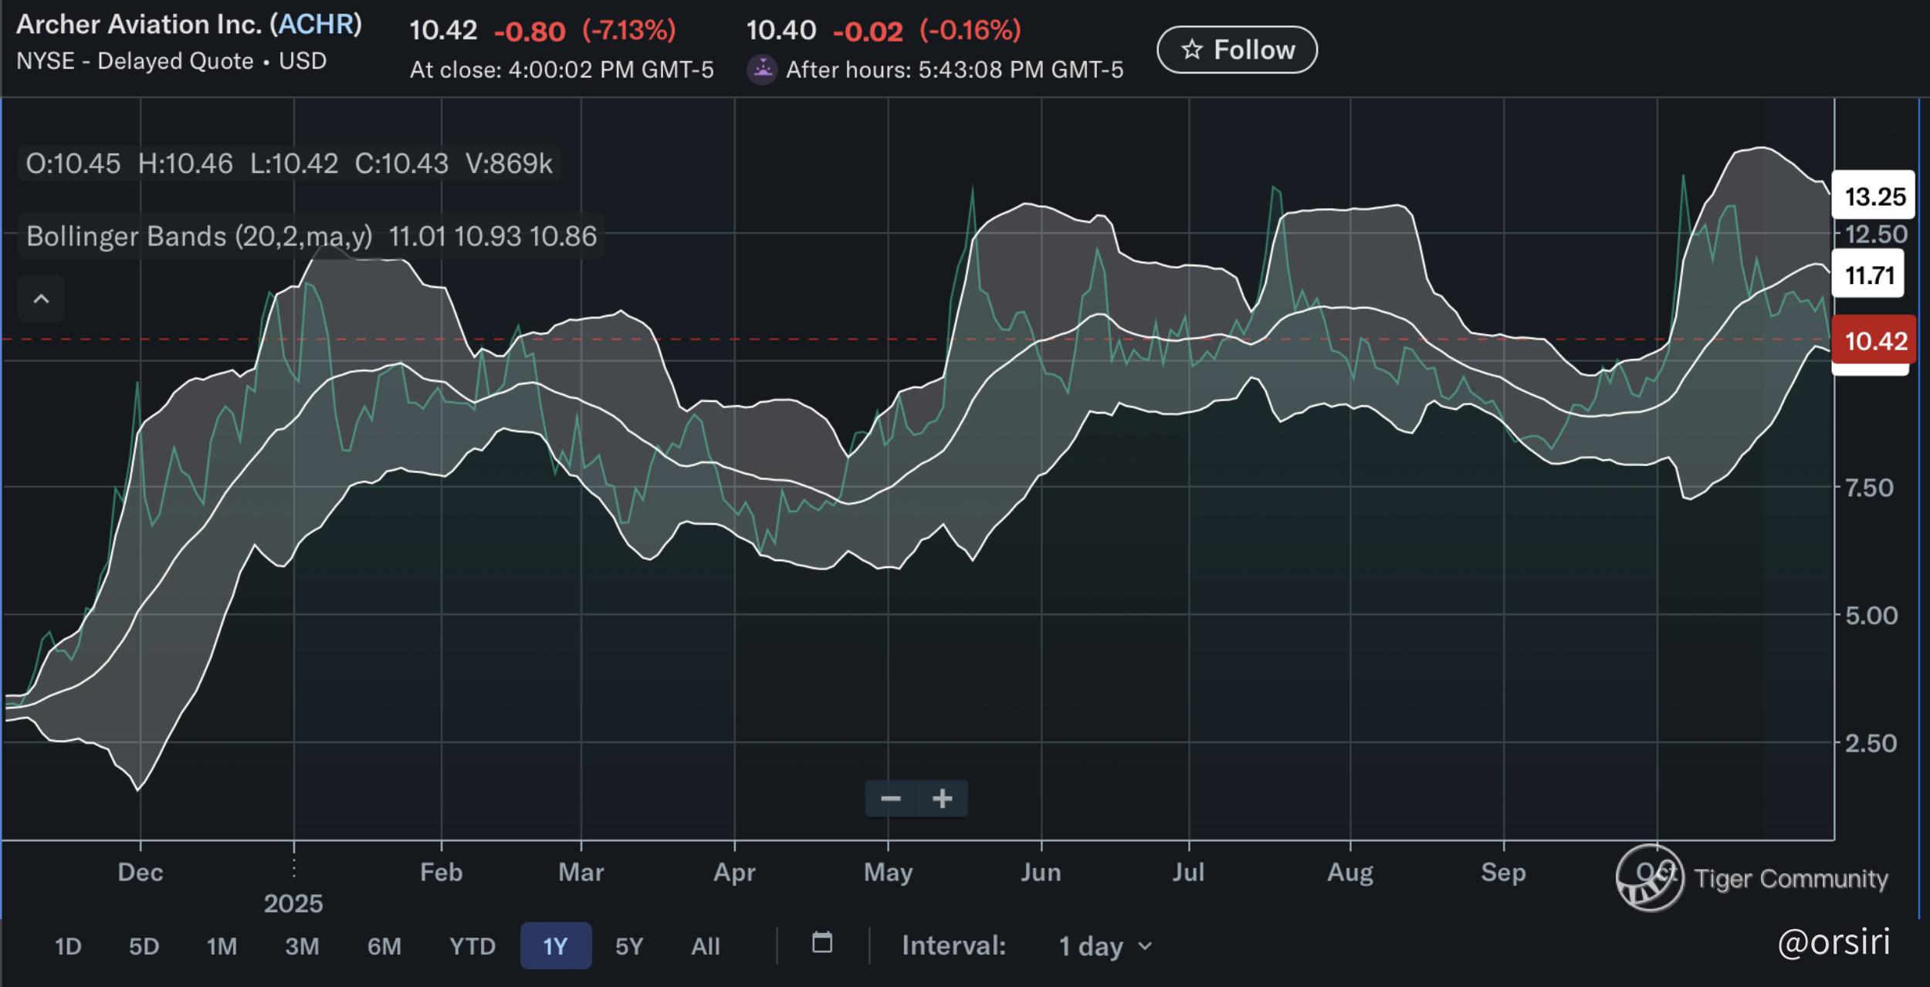Image resolution: width=1930 pixels, height=987 pixels.
Task: Select the 1D time range
Action: tap(68, 946)
